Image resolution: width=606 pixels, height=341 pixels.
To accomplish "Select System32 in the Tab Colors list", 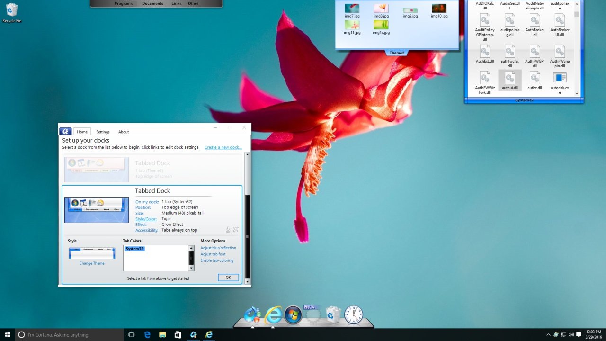I will [x=135, y=249].
